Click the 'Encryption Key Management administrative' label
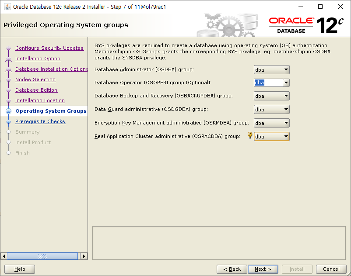Screen dimensions: 351x276 (x=172, y=123)
